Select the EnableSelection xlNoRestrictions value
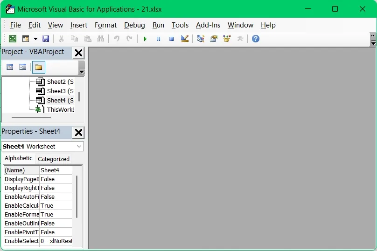Screen dimensions: 377x251 pos(56,241)
